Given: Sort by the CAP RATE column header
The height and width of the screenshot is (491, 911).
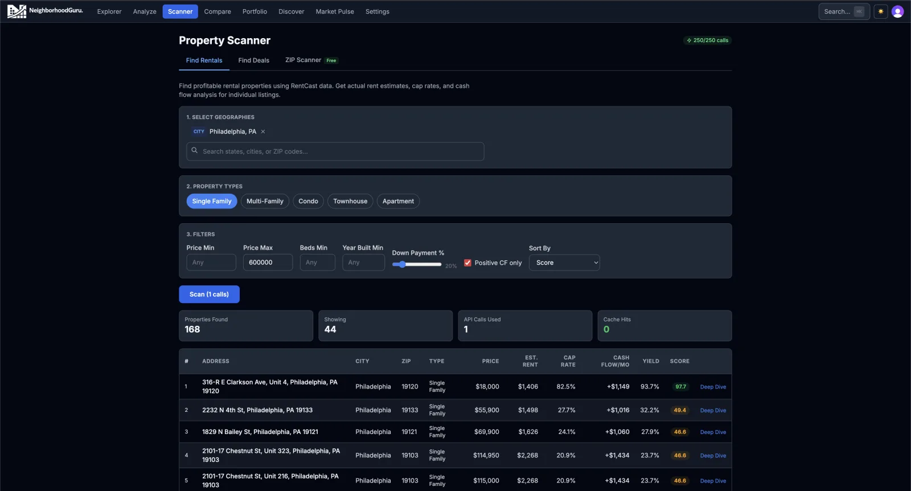Looking at the screenshot, I should pos(568,361).
